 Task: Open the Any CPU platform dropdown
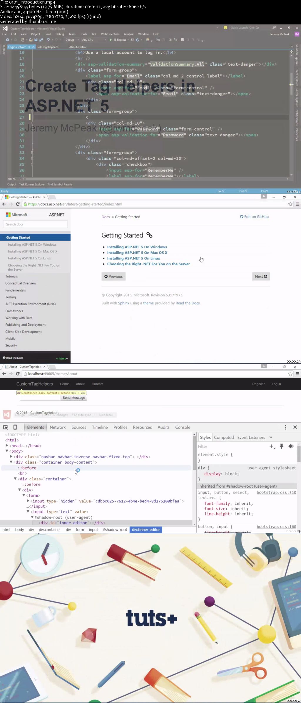point(94,40)
